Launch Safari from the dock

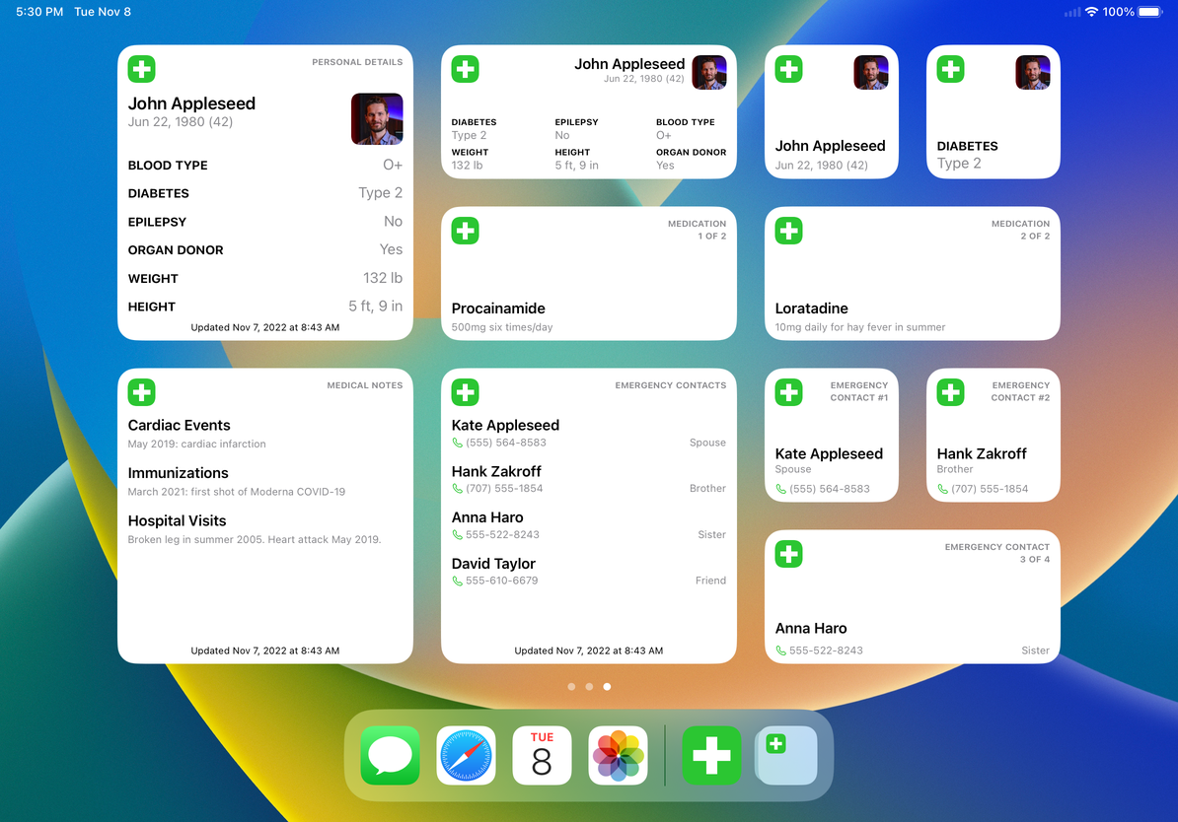point(466,755)
